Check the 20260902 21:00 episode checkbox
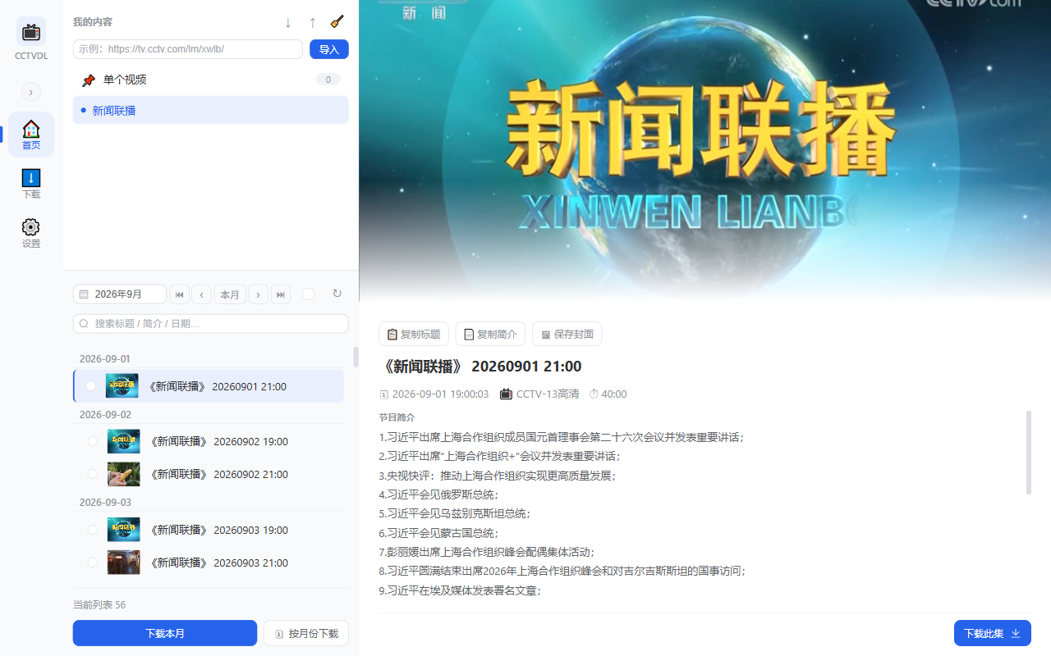This screenshot has width=1051, height=656. tap(93, 474)
